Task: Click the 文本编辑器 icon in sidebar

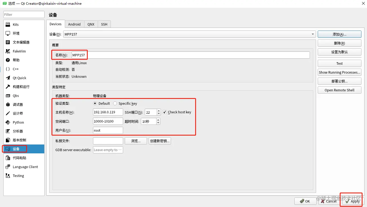Action: click(x=8, y=42)
